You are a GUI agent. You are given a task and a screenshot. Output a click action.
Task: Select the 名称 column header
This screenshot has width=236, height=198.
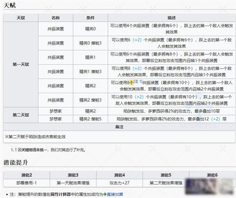[x=56, y=18]
